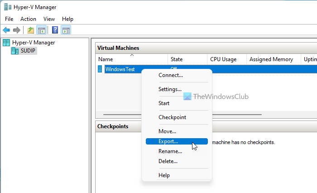Viewport: 317px width, 193px height.
Task: Open the Action menu
Action: coord(28,19)
